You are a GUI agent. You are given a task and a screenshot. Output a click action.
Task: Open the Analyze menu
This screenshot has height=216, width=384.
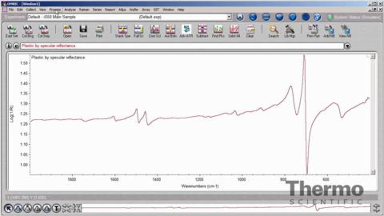click(70, 10)
